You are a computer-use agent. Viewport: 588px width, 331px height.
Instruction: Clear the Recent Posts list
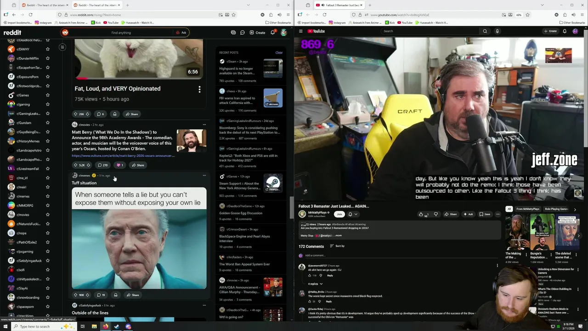279,52
